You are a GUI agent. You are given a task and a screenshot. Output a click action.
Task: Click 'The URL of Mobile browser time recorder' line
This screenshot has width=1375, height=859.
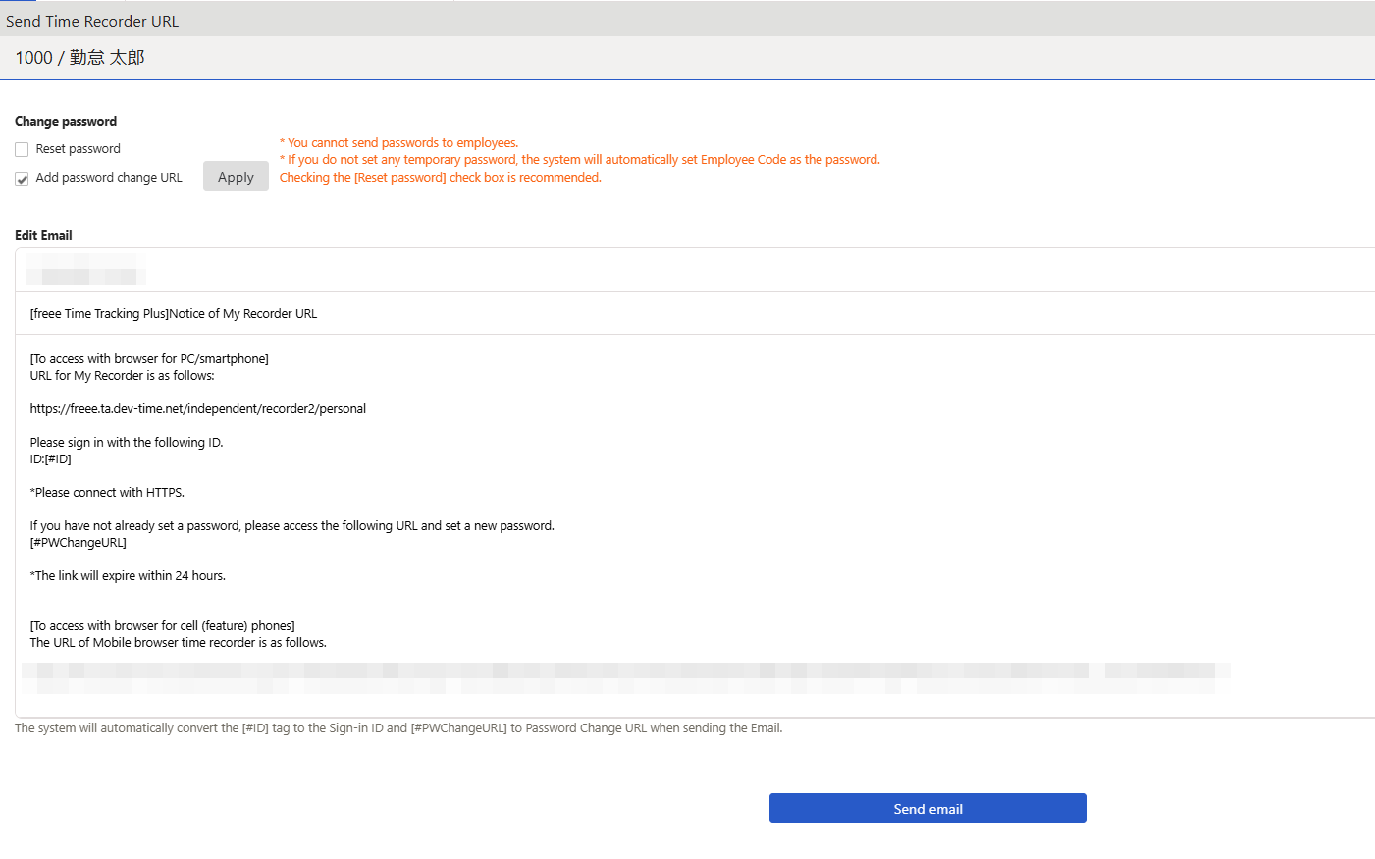point(179,643)
